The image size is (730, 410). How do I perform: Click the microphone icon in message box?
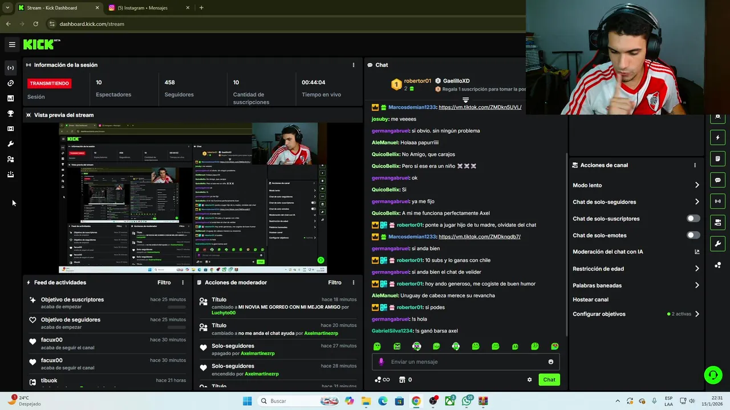(x=381, y=362)
